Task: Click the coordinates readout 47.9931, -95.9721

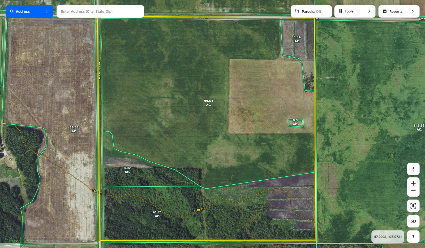Action: point(388,237)
